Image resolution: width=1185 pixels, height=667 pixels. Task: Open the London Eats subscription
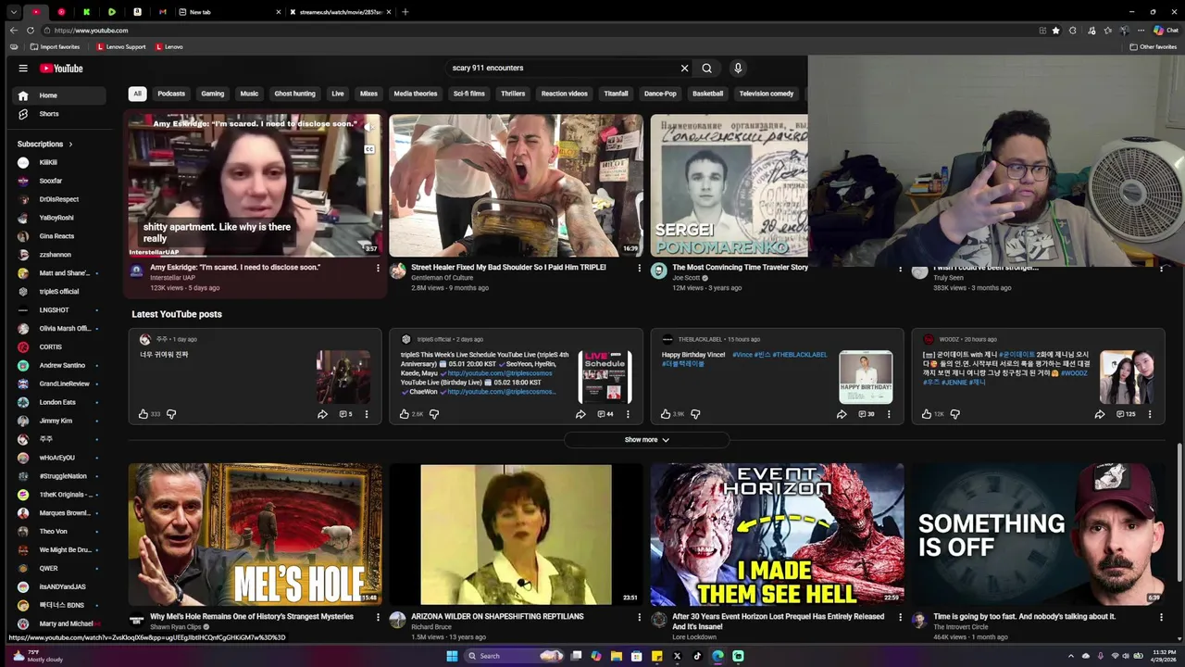tap(59, 402)
